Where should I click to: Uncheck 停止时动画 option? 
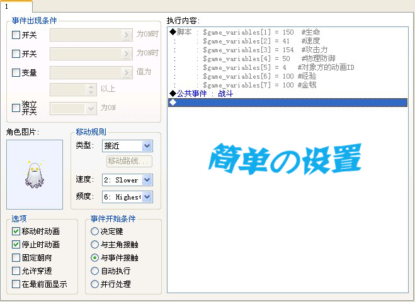(x=16, y=244)
